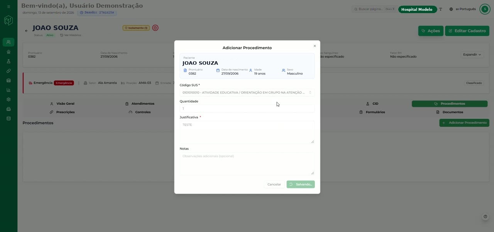Open the Código SUS combo box
The image size is (494, 232).
(x=247, y=92)
